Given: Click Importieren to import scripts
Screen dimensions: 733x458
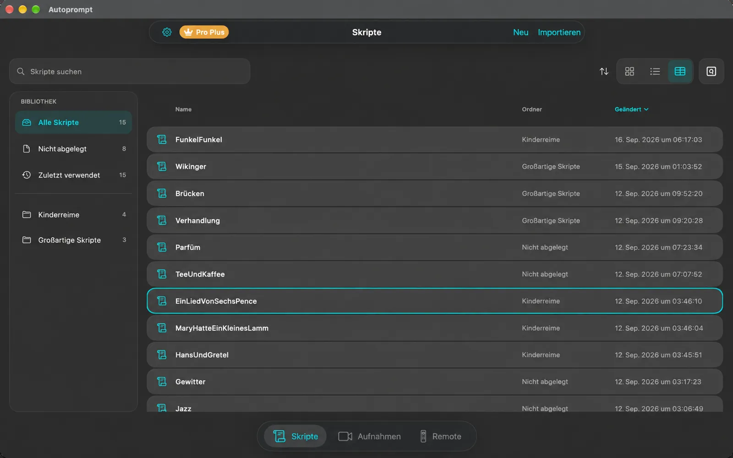Looking at the screenshot, I should 559,32.
